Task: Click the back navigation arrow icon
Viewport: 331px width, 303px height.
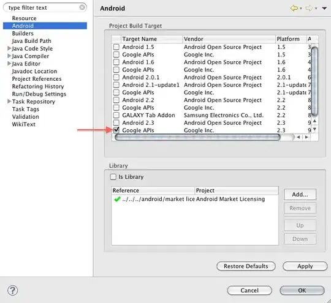Action: point(294,8)
